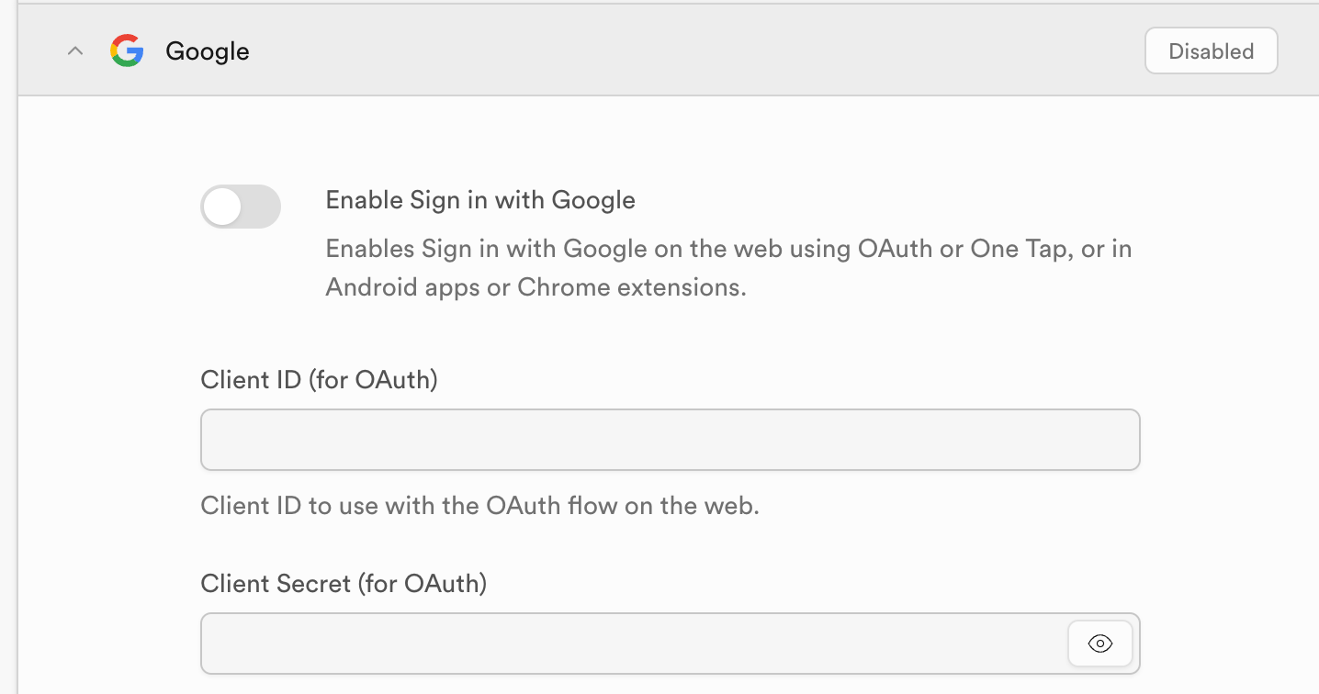
Task: Collapse the Google provider section chevron
Action: point(75,51)
